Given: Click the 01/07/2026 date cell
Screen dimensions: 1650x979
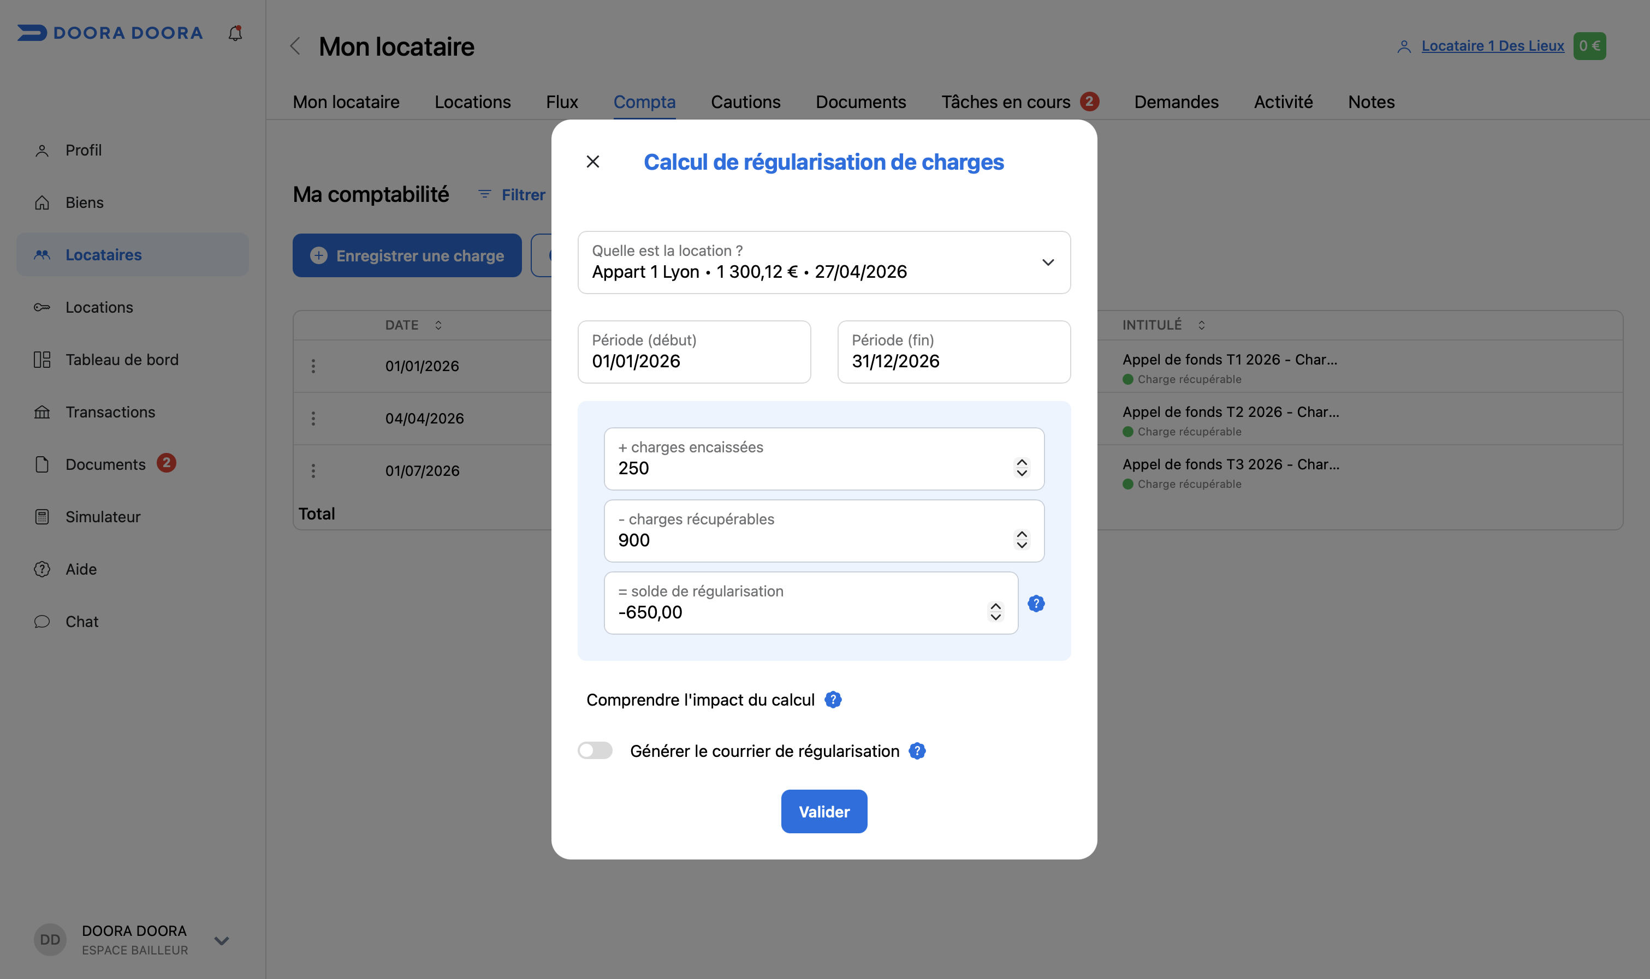Looking at the screenshot, I should [x=423, y=471].
